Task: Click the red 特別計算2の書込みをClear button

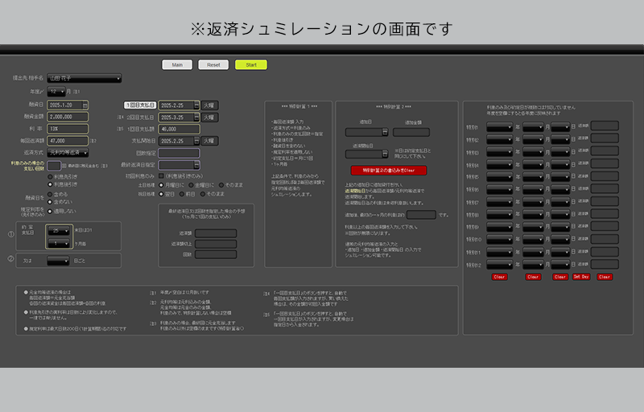Action: point(389,171)
